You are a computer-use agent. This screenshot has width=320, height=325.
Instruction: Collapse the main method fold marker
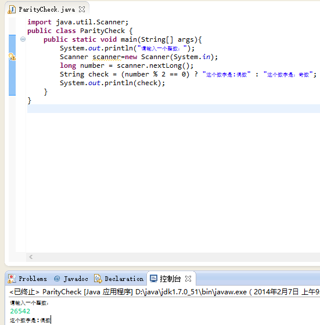coord(23,39)
